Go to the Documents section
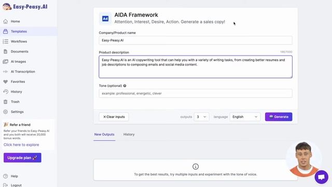This screenshot has height=187, width=332. click(20, 51)
